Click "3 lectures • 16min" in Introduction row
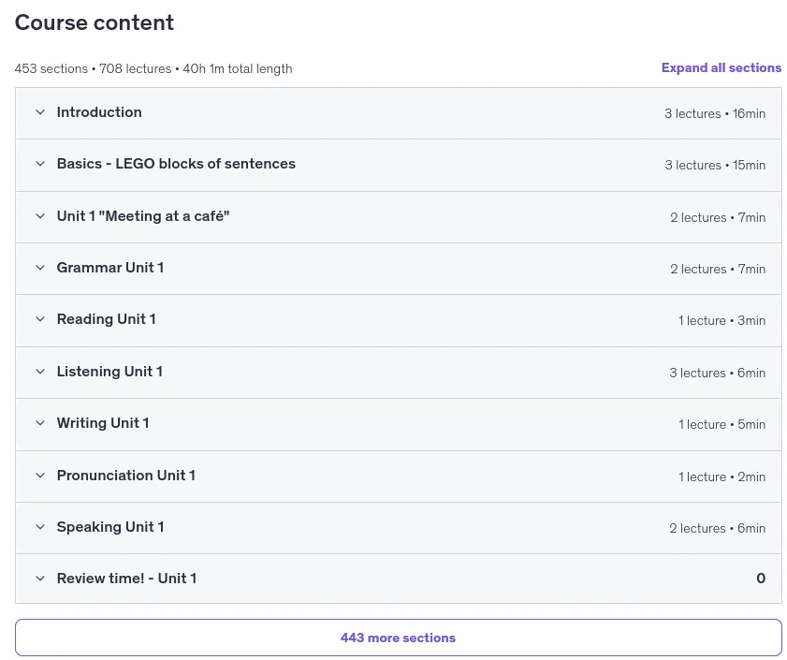The image size is (787, 660). (715, 113)
